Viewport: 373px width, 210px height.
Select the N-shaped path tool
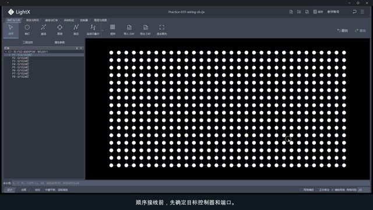pos(76,30)
